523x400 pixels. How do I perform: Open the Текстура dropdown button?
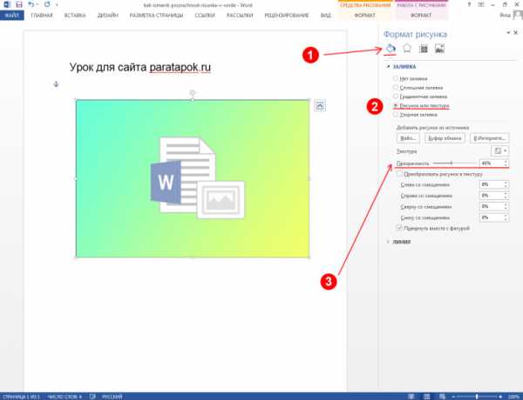(499, 151)
